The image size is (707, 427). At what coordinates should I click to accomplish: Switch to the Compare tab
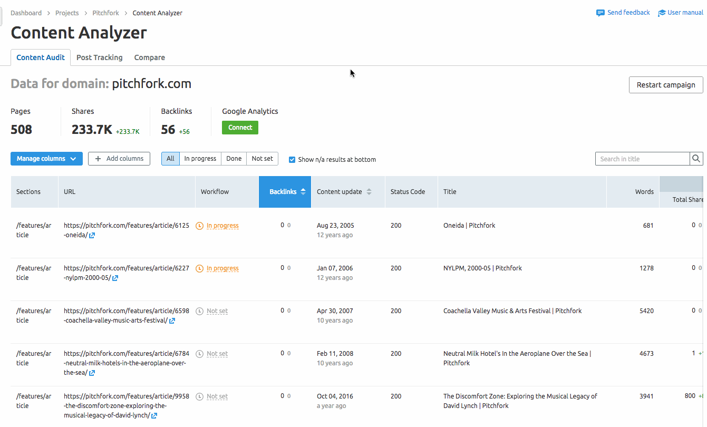point(149,57)
